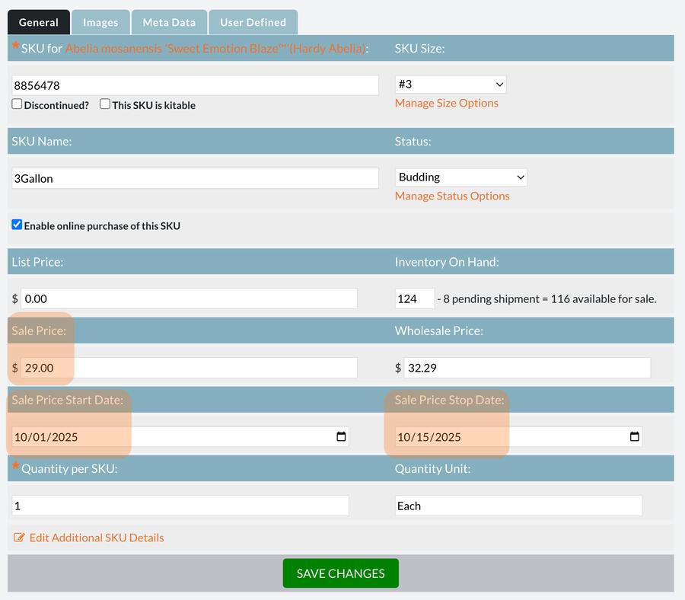The image size is (685, 600).
Task: Open the SKU Size dropdown
Action: tap(451, 85)
